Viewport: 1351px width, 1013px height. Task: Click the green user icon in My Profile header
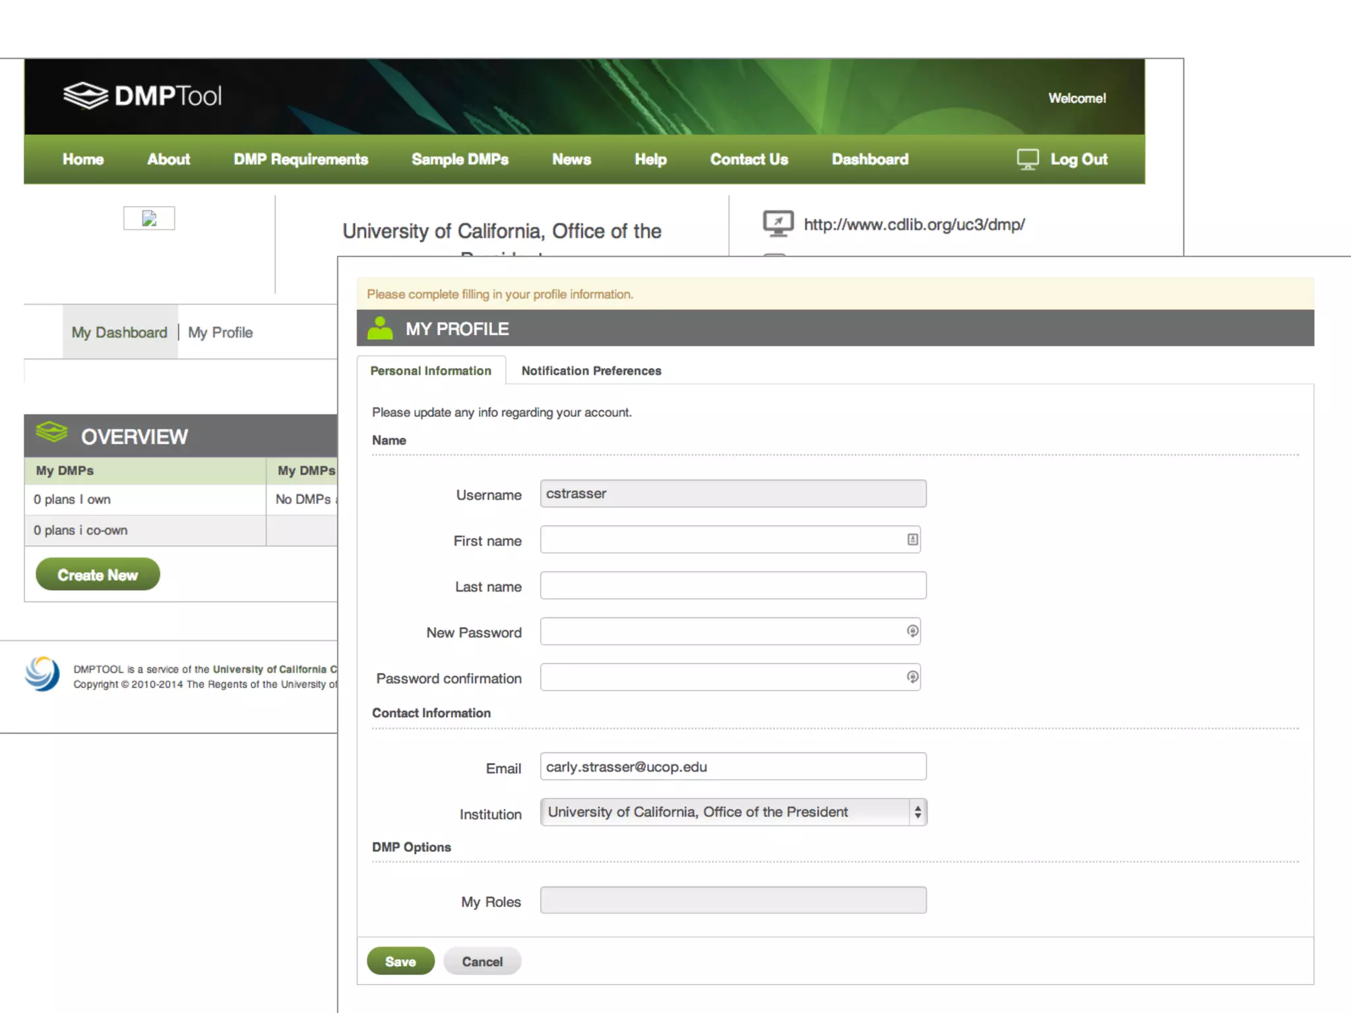(379, 328)
